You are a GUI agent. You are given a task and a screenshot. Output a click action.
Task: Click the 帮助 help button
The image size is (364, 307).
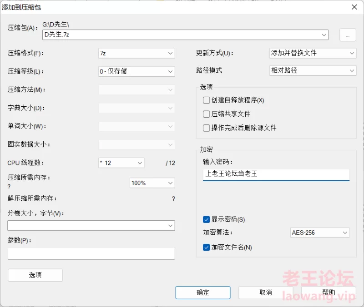click(329, 292)
